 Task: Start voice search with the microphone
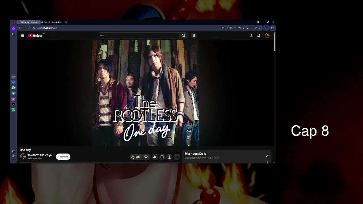(194, 35)
